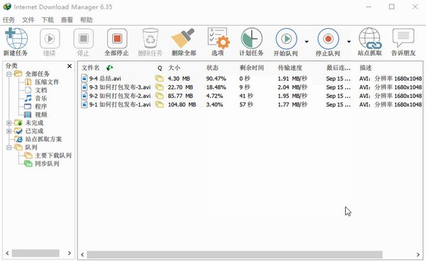The image size is (426, 261).
Task: Open 选项 options gear icon
Action: click(218, 38)
